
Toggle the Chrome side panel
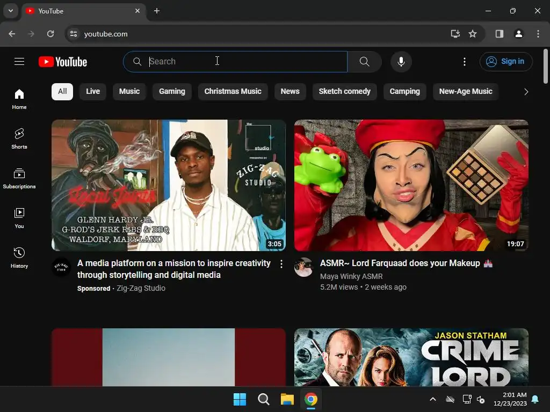500,34
